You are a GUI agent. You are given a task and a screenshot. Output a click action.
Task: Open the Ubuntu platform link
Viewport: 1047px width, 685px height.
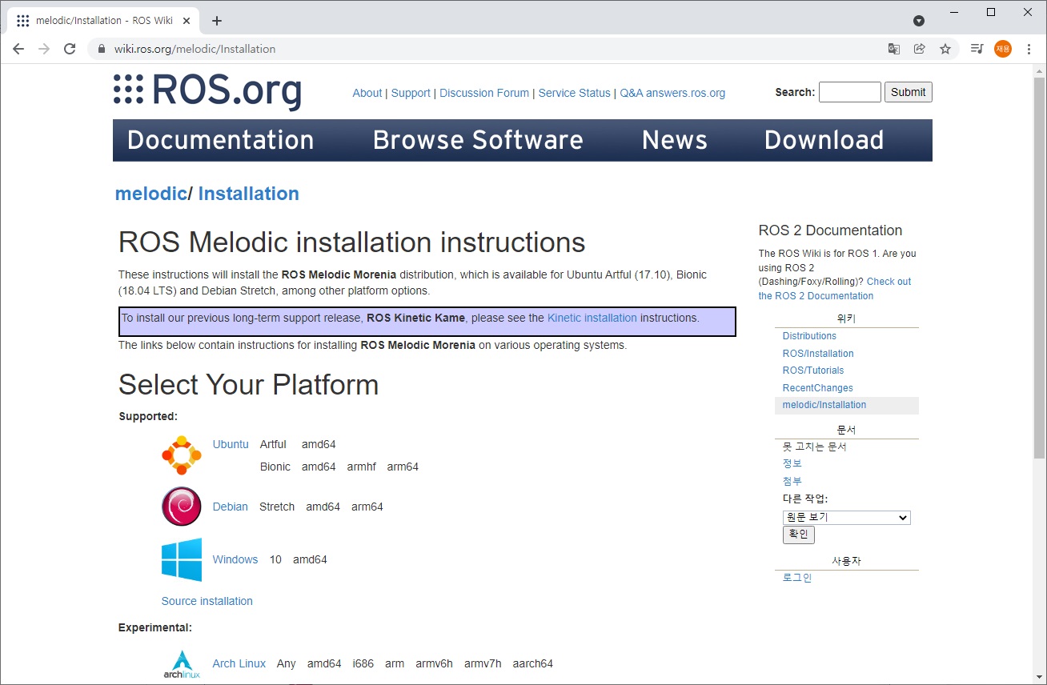pos(231,444)
